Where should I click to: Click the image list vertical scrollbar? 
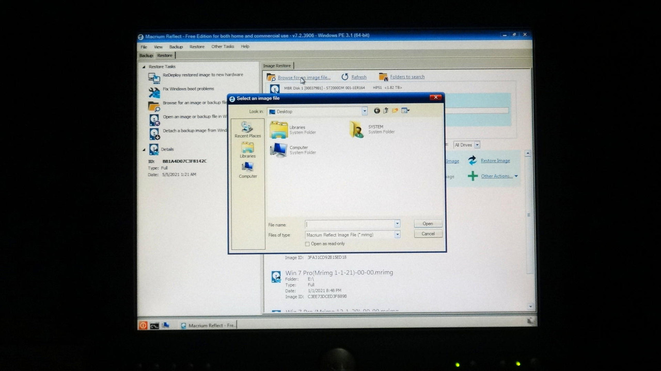tap(529, 229)
